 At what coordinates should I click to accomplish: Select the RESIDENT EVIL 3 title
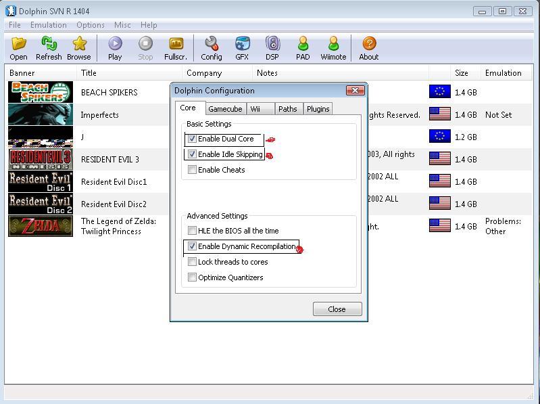[x=110, y=159]
